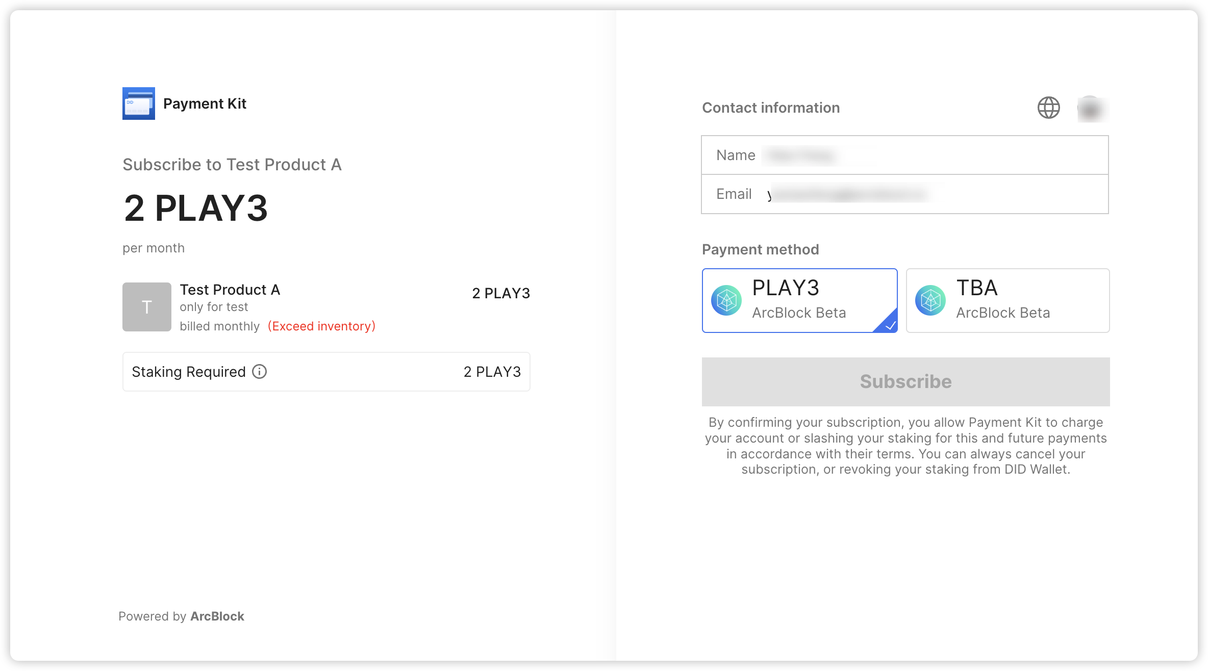The image size is (1208, 671).
Task: Click the TBA token logo icon
Action: (x=930, y=300)
